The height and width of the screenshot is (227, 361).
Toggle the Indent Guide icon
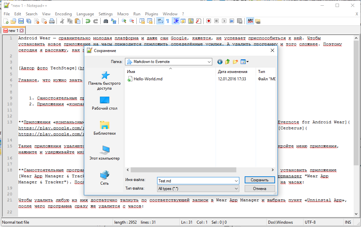point(176,21)
